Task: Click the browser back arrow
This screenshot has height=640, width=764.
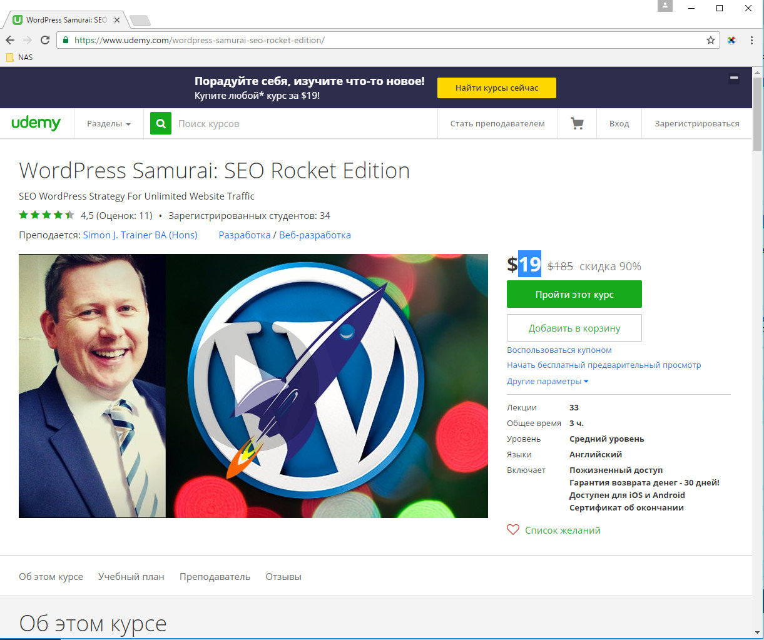Action: click(x=10, y=40)
